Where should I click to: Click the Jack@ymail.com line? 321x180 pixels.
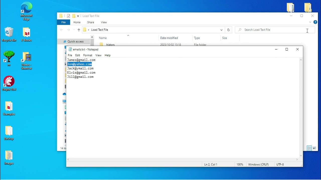[x=80, y=68]
